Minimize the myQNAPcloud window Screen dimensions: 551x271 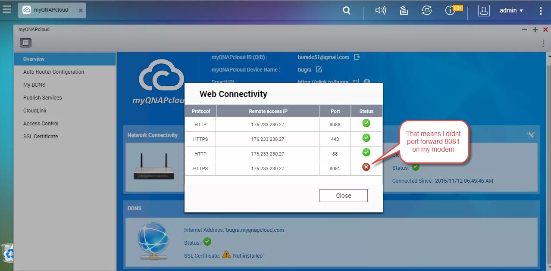click(x=525, y=30)
